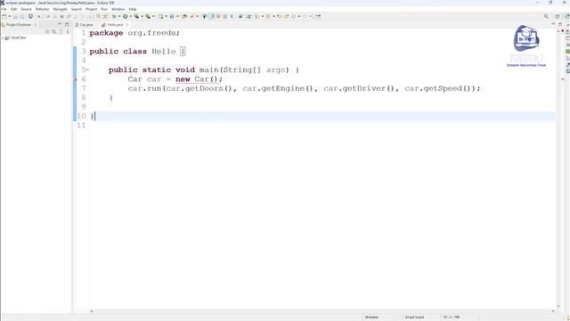Open the Coverage dropdown arrow
Screen dimensions: 570x321
point(142,16)
